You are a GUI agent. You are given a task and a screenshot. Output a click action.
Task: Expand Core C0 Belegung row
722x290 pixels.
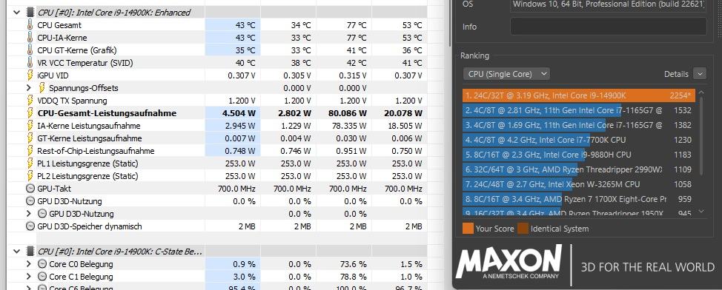click(x=29, y=264)
